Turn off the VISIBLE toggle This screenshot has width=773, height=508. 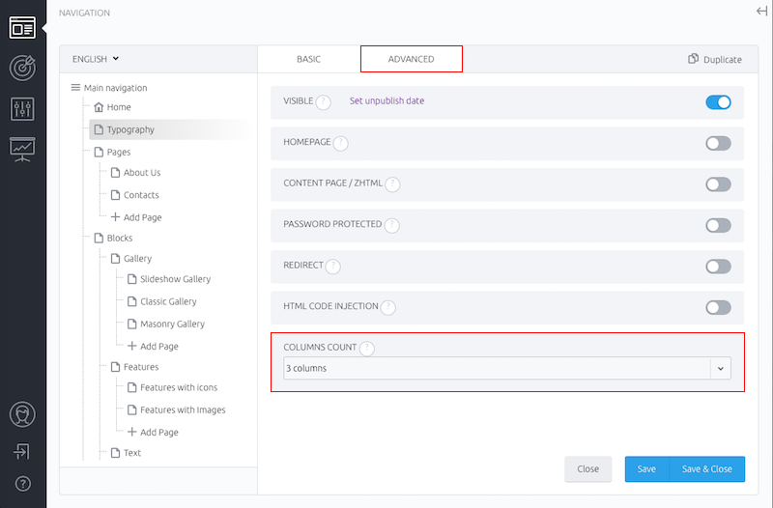pyautogui.click(x=718, y=102)
